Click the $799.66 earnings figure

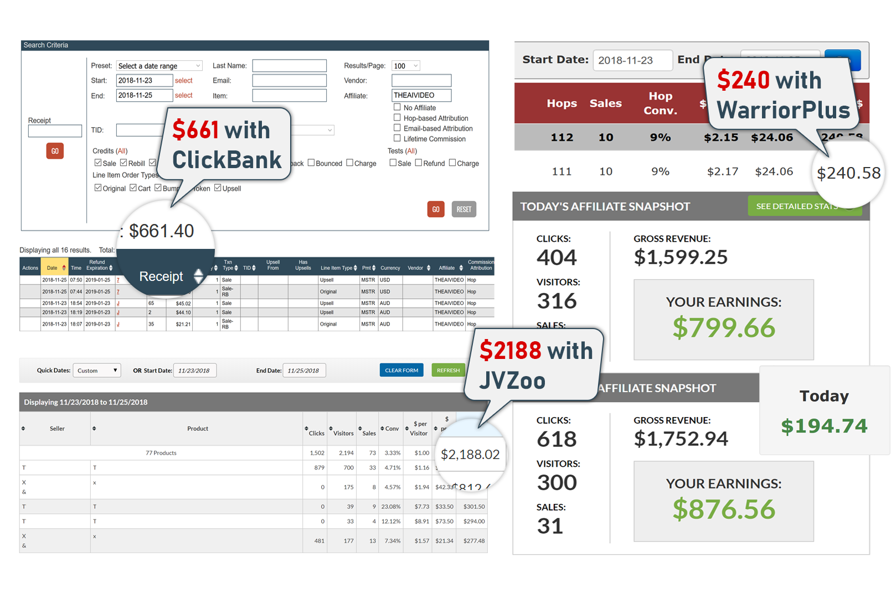[724, 328]
